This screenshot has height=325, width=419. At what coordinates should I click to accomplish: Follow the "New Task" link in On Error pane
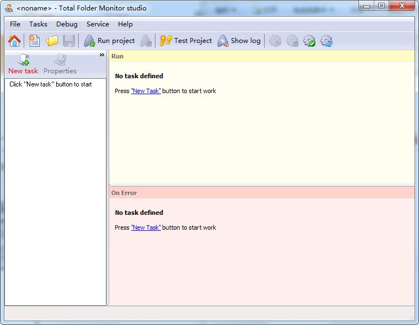pyautogui.click(x=146, y=227)
